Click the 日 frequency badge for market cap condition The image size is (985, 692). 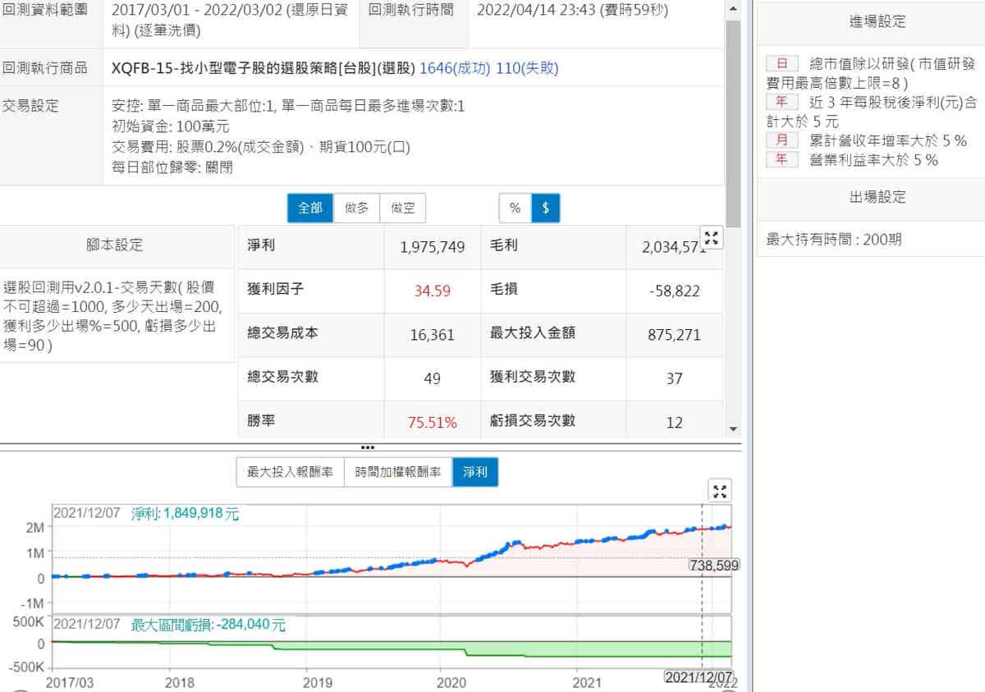pos(781,64)
